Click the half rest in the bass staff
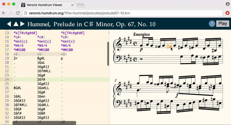Viewport: 231px width, 125px height. click(x=141, y=59)
